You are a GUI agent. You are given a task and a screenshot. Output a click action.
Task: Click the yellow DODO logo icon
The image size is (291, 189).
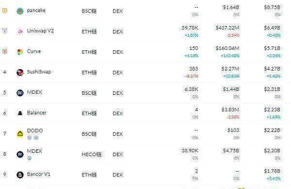(20, 134)
